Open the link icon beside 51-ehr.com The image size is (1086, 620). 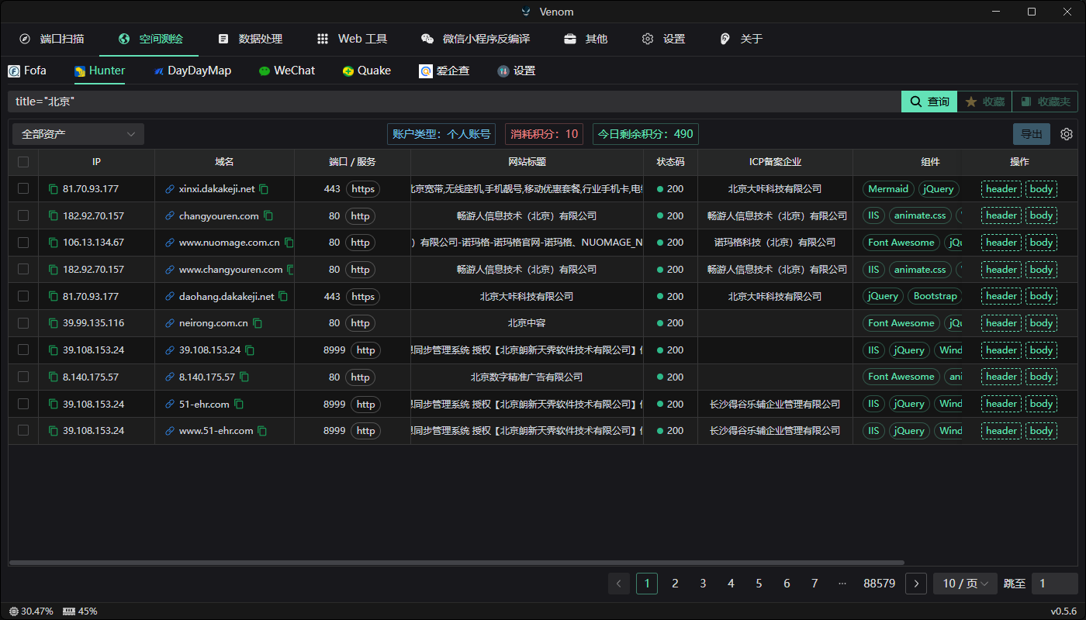click(170, 405)
